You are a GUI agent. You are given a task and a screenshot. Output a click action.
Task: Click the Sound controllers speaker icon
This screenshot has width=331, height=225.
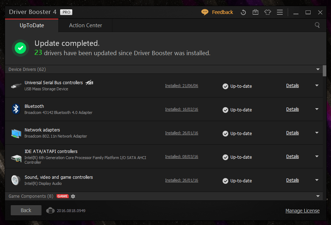click(16, 180)
